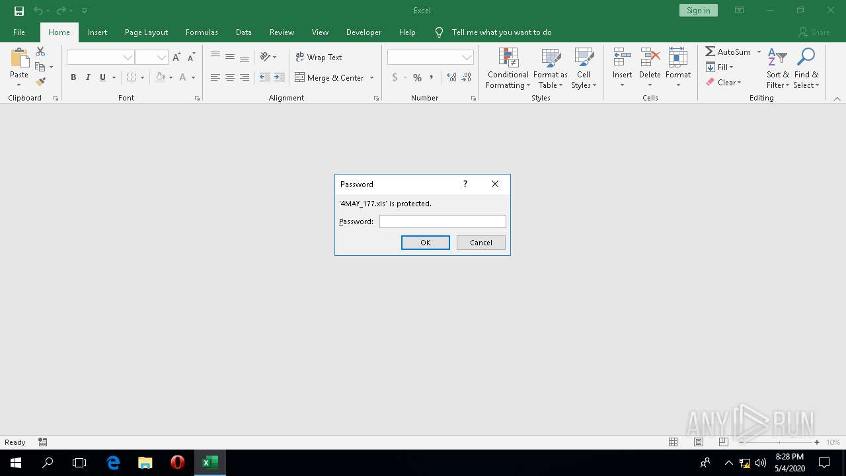Screen dimensions: 846x476
Task: Open File Explorer from taskbar
Action: click(x=145, y=463)
